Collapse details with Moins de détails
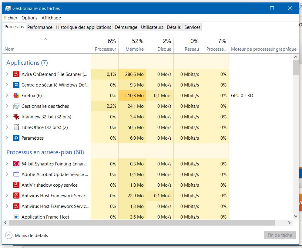The width and height of the screenshot is (302, 248). [27, 235]
